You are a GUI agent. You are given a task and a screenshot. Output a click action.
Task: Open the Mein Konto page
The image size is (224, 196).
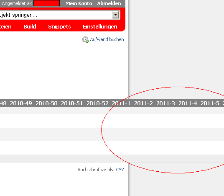[x=79, y=3]
